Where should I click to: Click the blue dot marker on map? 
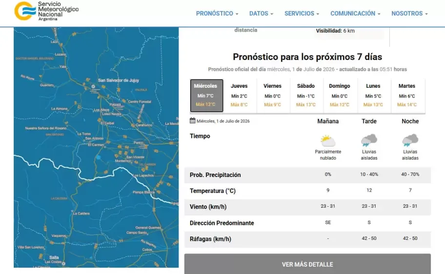coord(99,157)
